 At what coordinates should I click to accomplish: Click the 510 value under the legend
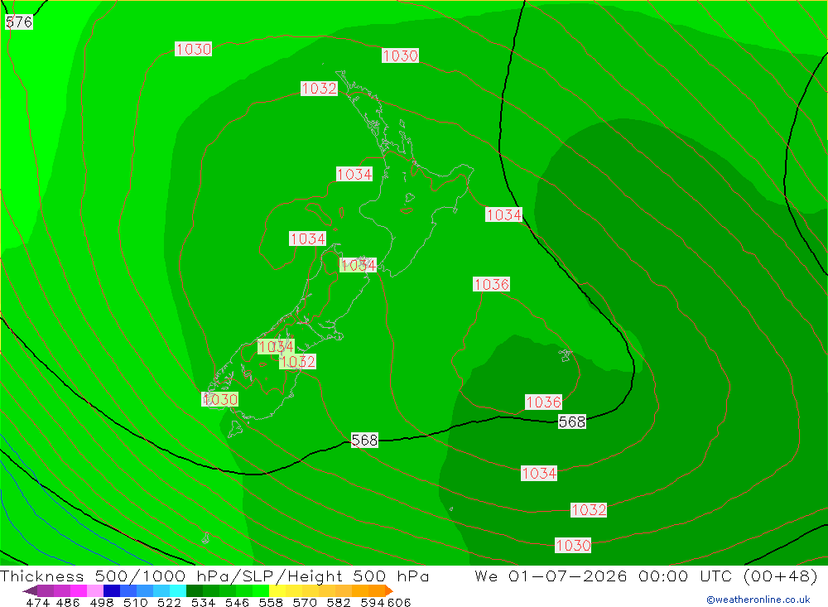[x=136, y=602]
